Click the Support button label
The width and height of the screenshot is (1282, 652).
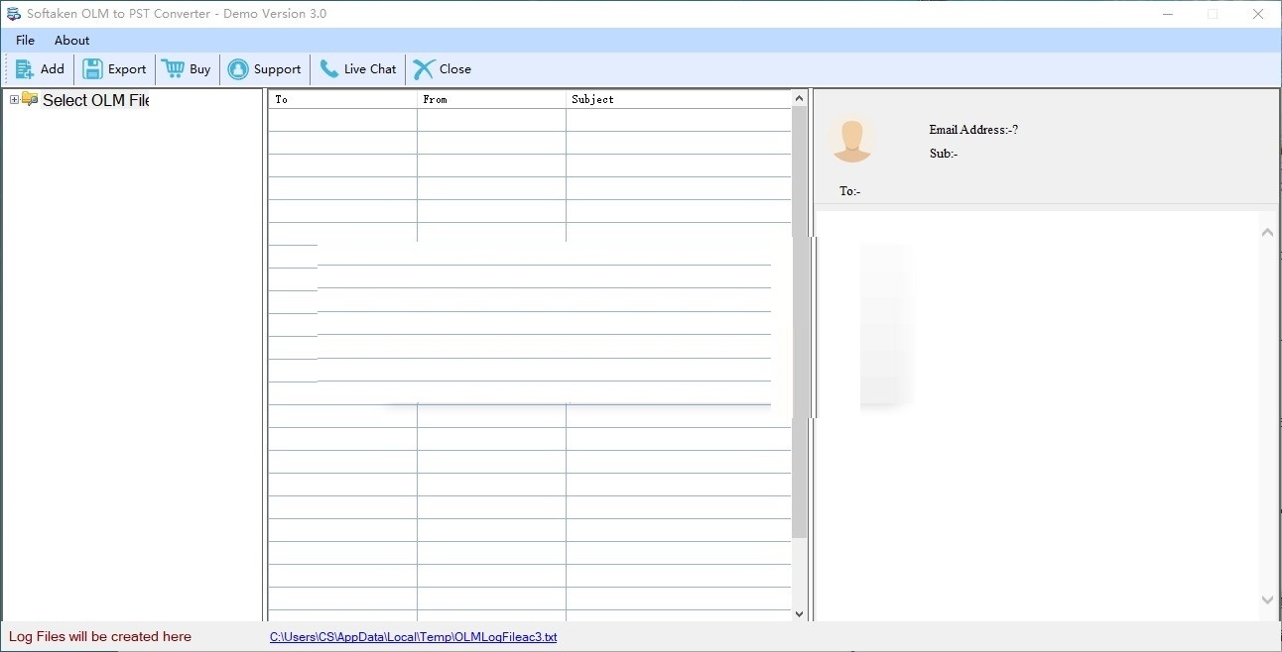coord(277,69)
